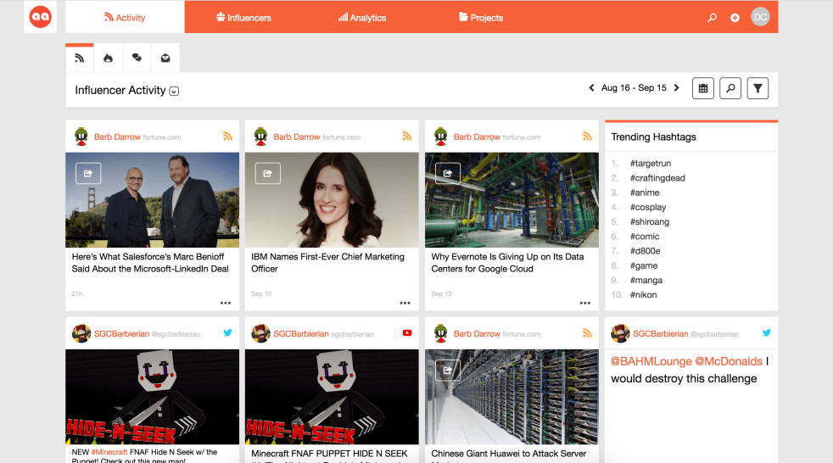Image resolution: width=833 pixels, height=463 pixels.
Task: Open the DC user avatar menu
Action: pos(760,17)
